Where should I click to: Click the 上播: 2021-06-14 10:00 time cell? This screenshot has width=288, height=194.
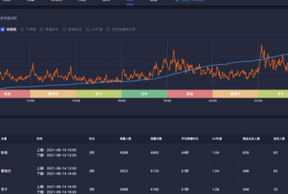tap(57, 150)
